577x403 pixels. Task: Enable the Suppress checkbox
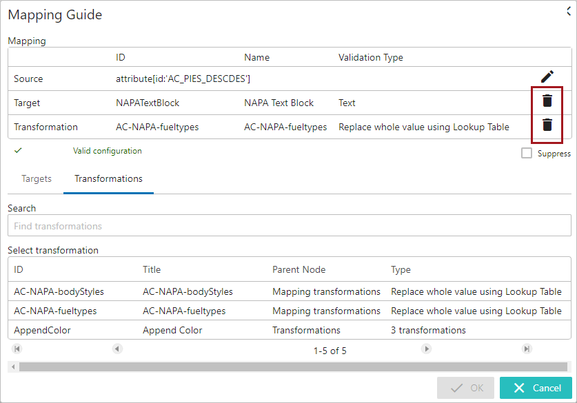[x=527, y=154]
